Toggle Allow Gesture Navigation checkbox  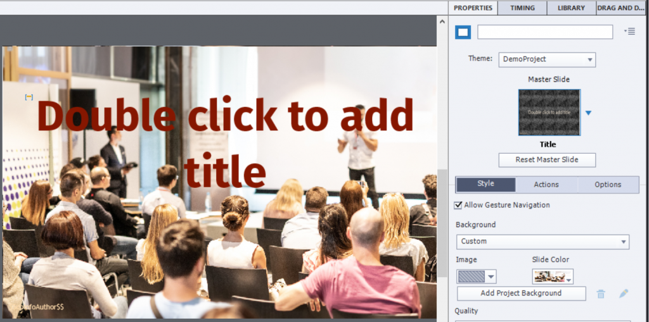coord(459,205)
